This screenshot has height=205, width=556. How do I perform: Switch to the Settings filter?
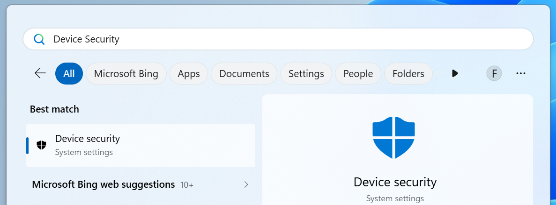coord(306,73)
